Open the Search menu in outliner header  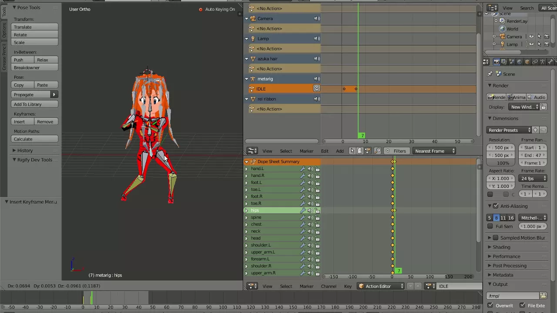click(x=527, y=8)
